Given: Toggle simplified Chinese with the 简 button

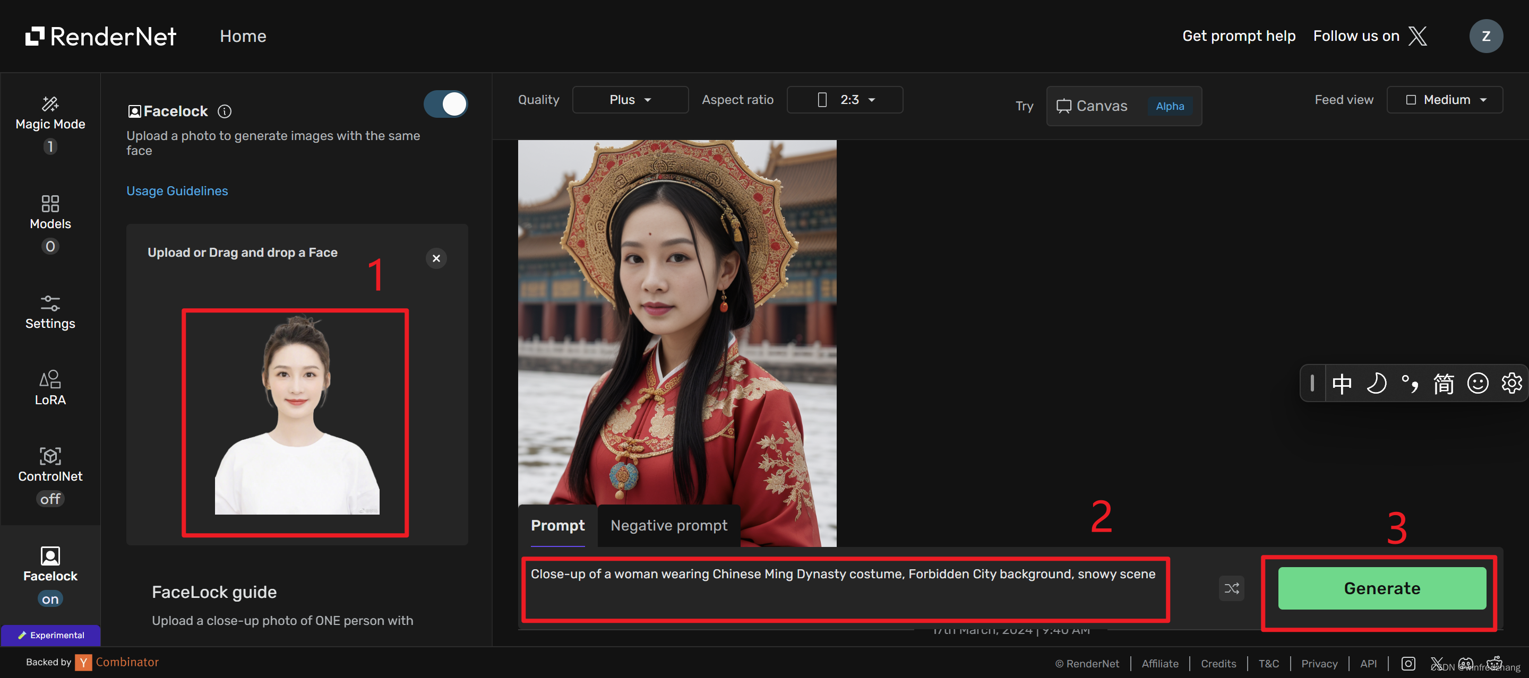Looking at the screenshot, I should coord(1444,383).
